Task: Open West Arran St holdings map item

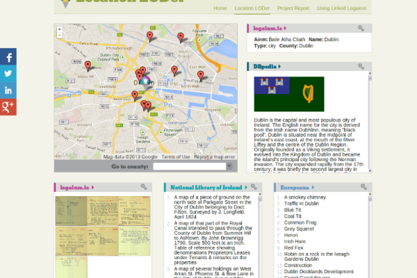Action: (x=214, y=272)
